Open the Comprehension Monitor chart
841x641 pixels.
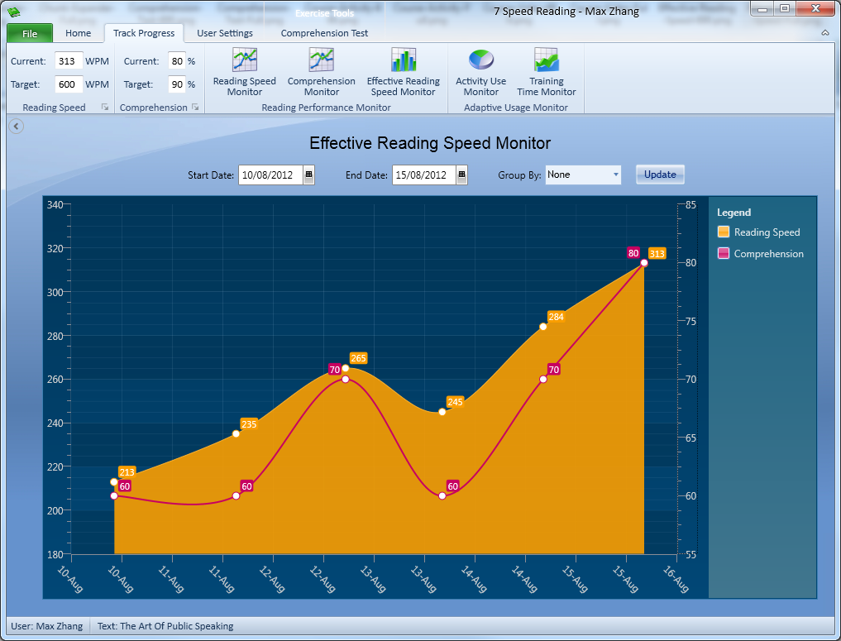click(321, 71)
